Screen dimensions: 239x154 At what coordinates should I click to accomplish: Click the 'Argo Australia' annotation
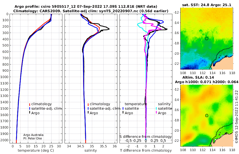tap(33, 135)
